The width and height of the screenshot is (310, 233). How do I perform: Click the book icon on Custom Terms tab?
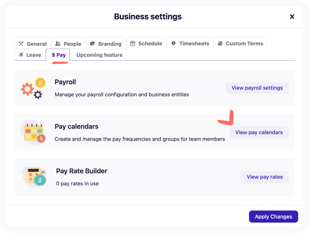(x=220, y=43)
